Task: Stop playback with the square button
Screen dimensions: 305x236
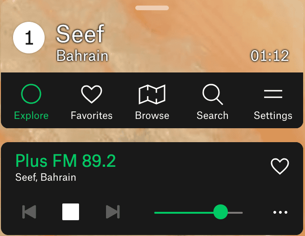Action: (71, 212)
